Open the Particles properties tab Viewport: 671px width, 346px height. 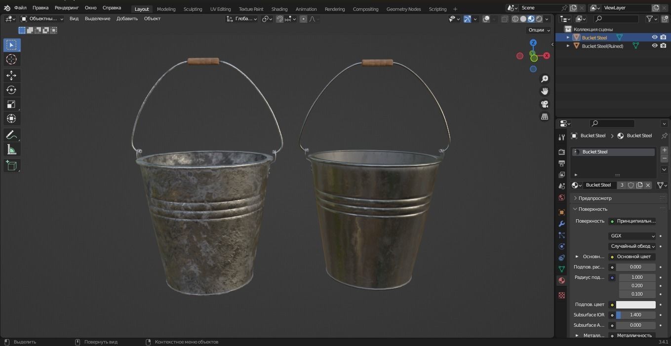[x=561, y=235]
